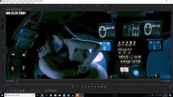
Task: Open the File menu
Action: [x=1, y=3]
